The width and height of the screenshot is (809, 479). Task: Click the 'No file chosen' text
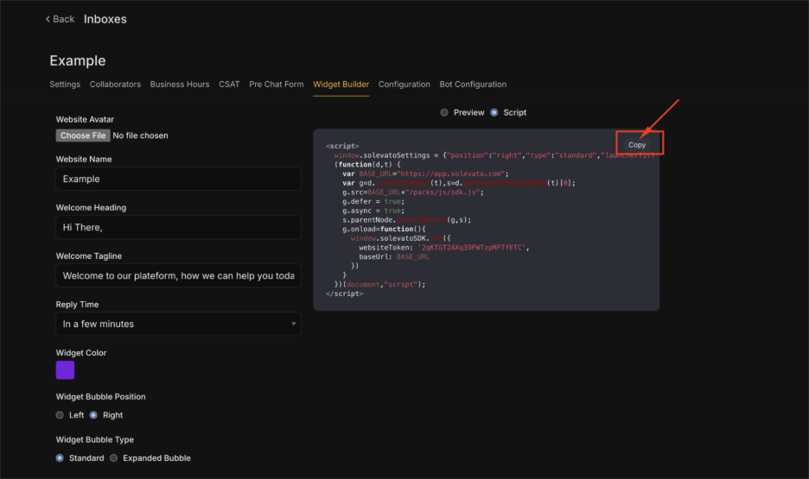point(140,136)
